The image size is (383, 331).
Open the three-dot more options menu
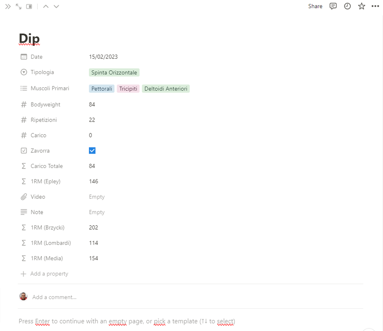point(375,6)
